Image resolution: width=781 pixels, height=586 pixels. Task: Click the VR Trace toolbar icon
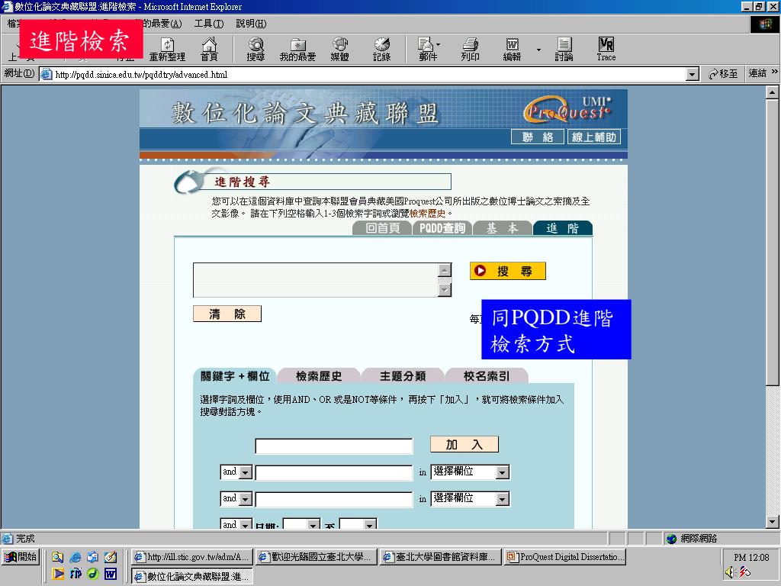point(606,50)
